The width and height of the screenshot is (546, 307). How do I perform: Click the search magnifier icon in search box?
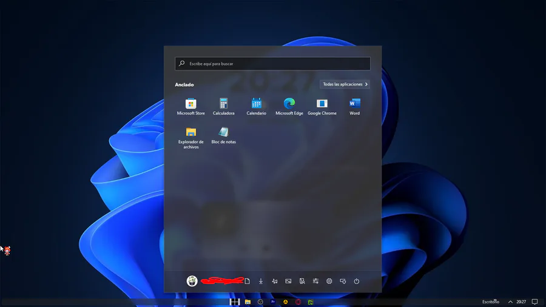click(x=182, y=63)
